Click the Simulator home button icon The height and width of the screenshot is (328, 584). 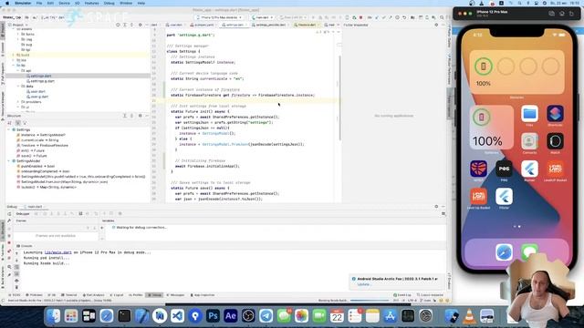pyautogui.click(x=562, y=14)
